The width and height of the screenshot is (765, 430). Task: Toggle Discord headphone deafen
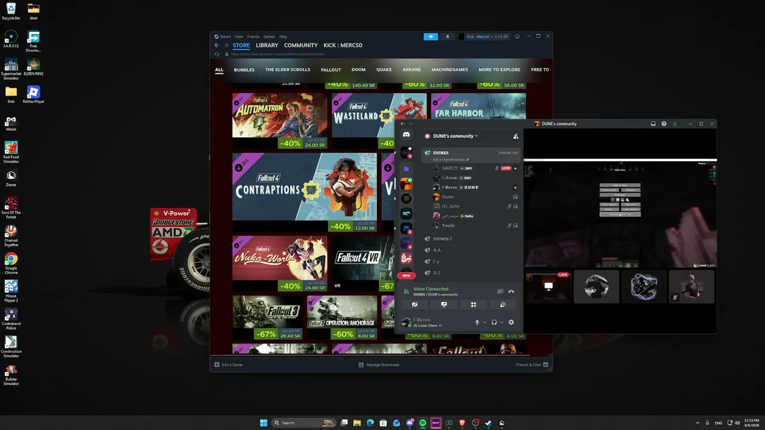[x=494, y=322]
